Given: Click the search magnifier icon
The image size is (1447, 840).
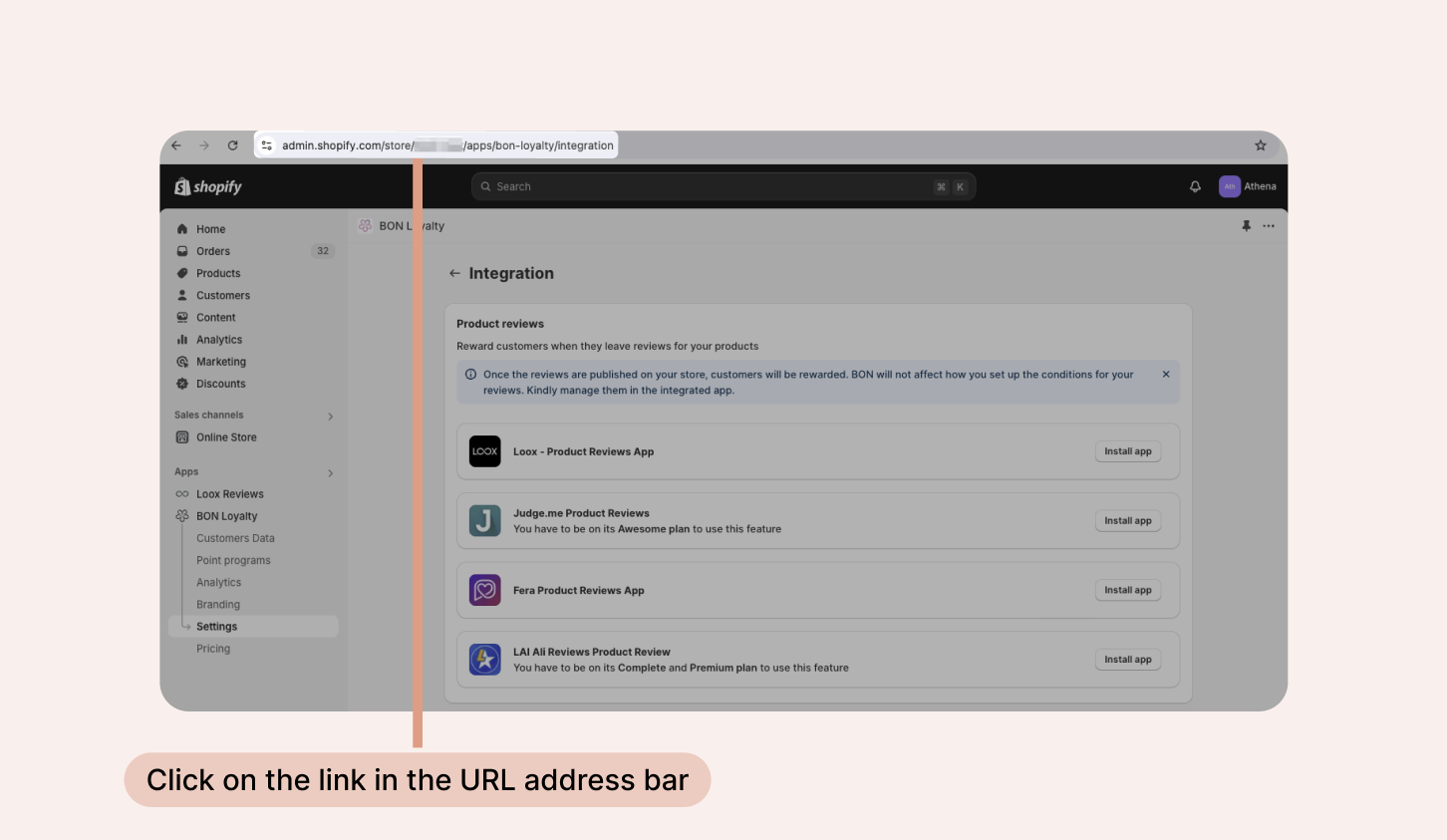Looking at the screenshot, I should point(486,186).
